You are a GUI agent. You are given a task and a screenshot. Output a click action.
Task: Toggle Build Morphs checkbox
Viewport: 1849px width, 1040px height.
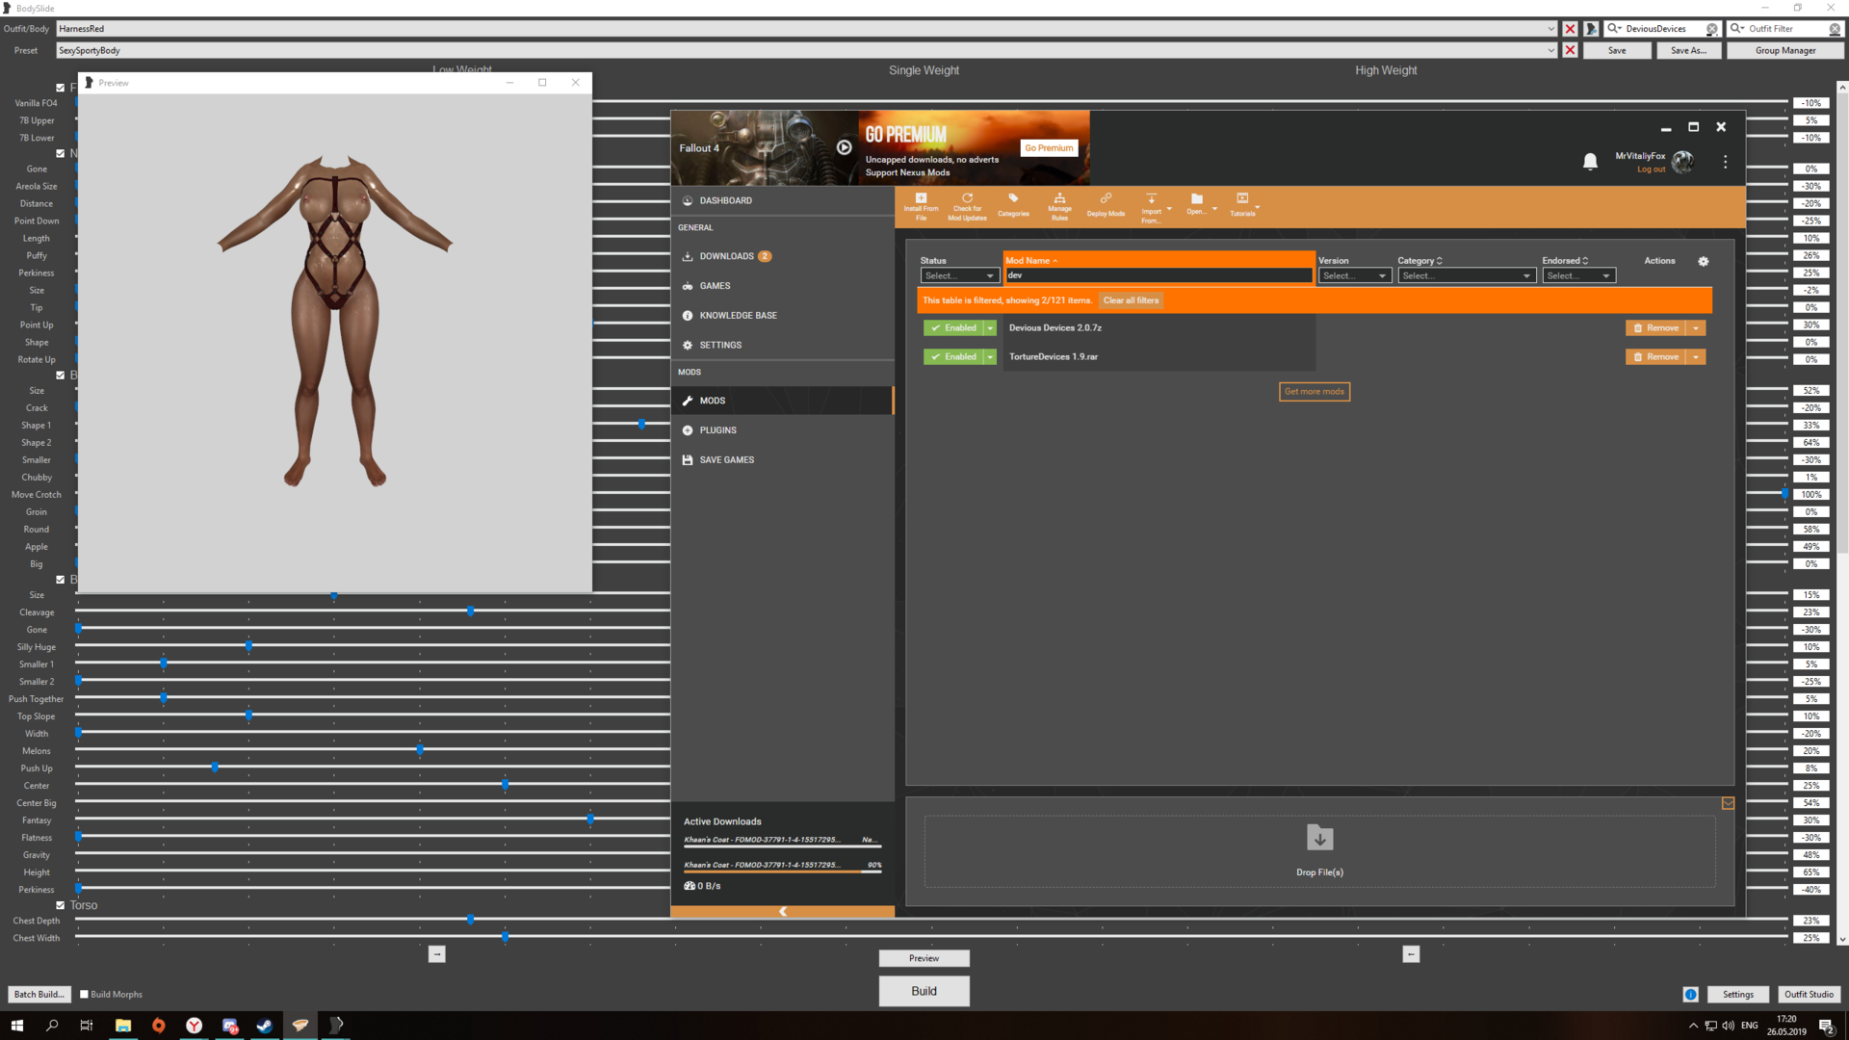pos(84,994)
